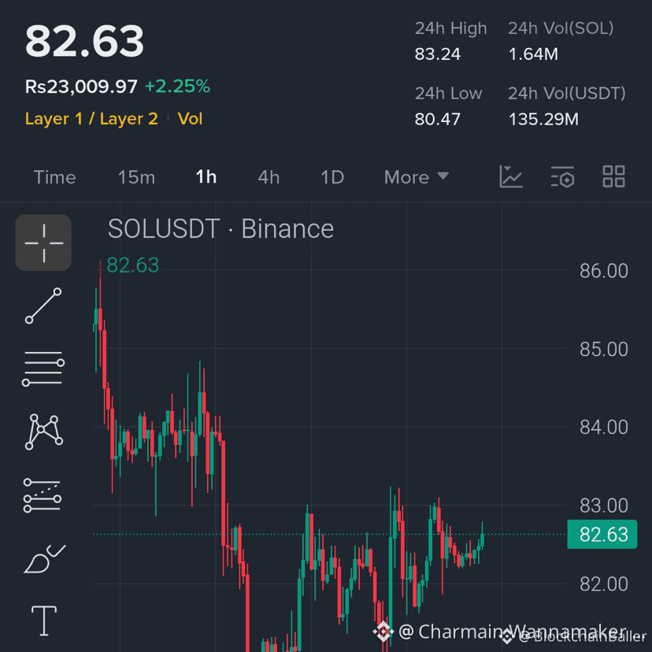Image resolution: width=652 pixels, height=652 pixels.
Task: Switch to 15m interval
Action: [x=136, y=177]
